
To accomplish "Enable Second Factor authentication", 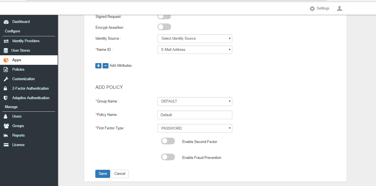I will (x=168, y=141).
